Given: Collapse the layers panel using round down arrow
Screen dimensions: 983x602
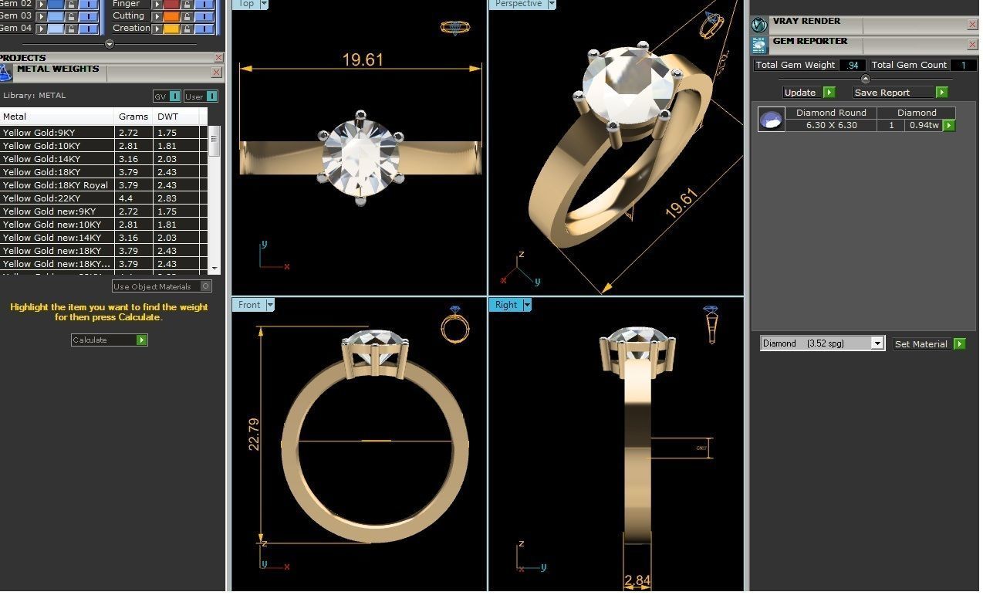Looking at the screenshot, I should pyautogui.click(x=109, y=44).
